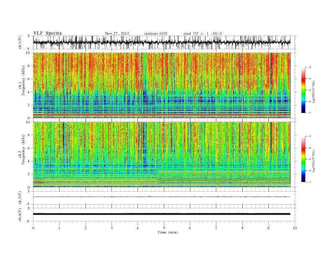Click the "ch.3(V)" axis label

coord(20,197)
